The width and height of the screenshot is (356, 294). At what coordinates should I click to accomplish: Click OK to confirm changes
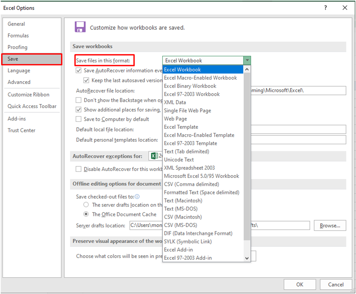tap(299, 284)
